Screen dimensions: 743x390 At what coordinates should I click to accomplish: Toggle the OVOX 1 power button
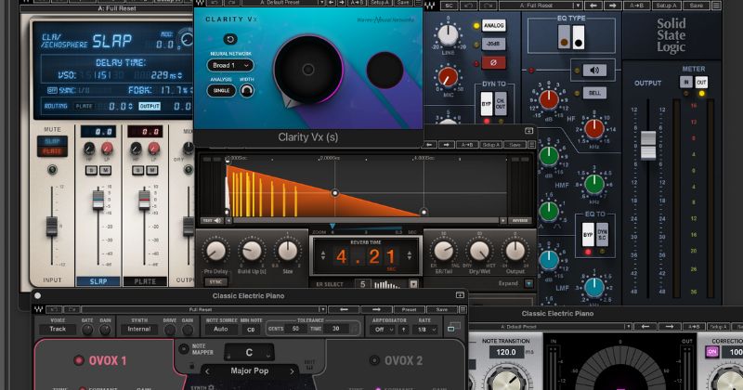pyautogui.click(x=79, y=360)
